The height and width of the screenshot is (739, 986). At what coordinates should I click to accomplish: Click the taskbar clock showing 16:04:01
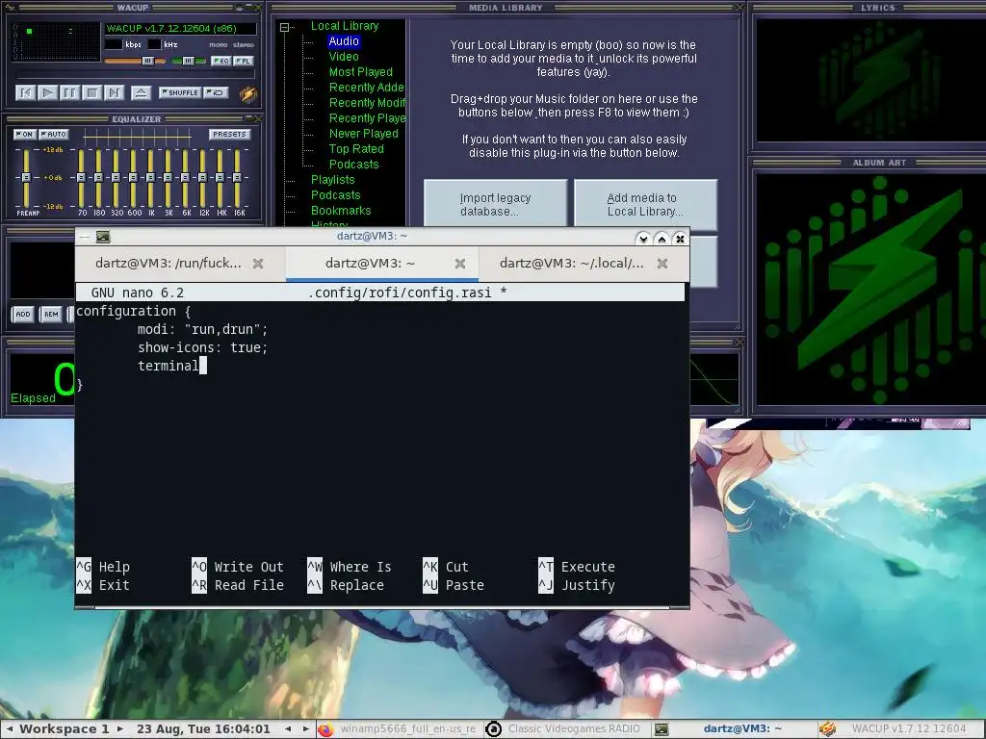(203, 729)
